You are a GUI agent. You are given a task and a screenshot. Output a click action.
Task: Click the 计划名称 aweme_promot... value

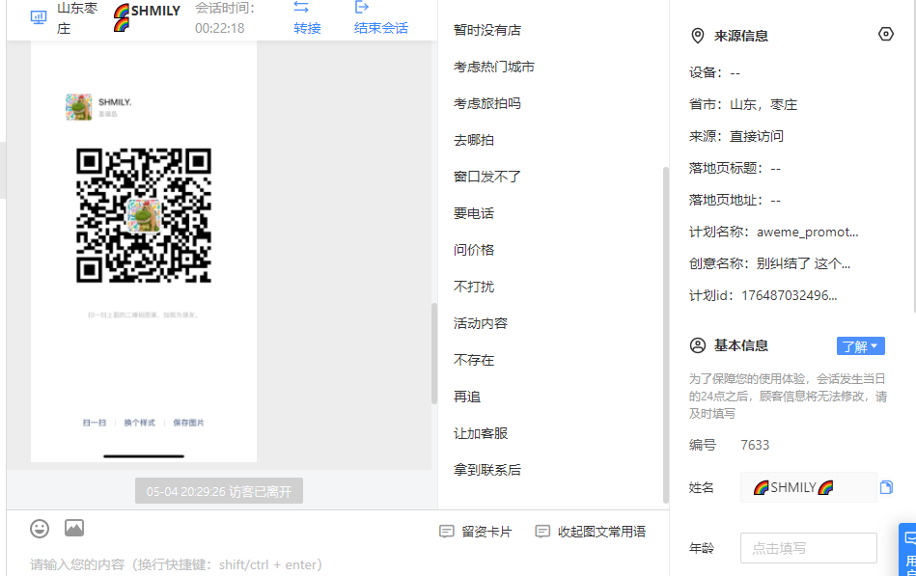pos(807,232)
